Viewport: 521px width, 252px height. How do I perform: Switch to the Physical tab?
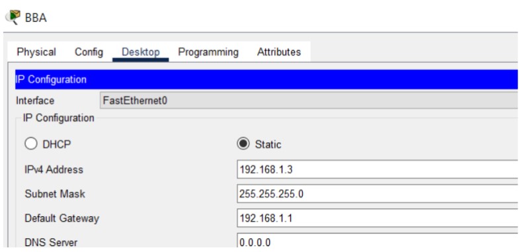pyautogui.click(x=36, y=52)
